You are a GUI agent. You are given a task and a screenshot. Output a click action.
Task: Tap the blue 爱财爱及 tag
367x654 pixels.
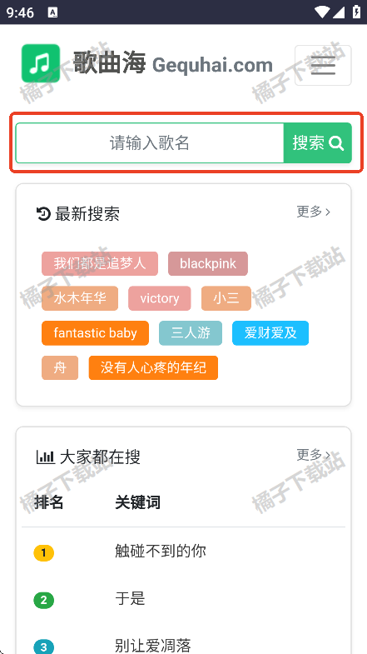coord(270,333)
